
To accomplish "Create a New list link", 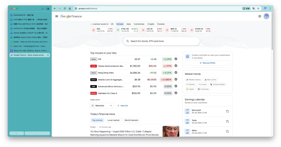I will point(122,106).
